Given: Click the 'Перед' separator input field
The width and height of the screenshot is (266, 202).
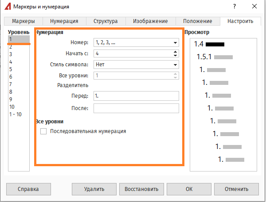Looking at the screenshot, I should pos(136,96).
